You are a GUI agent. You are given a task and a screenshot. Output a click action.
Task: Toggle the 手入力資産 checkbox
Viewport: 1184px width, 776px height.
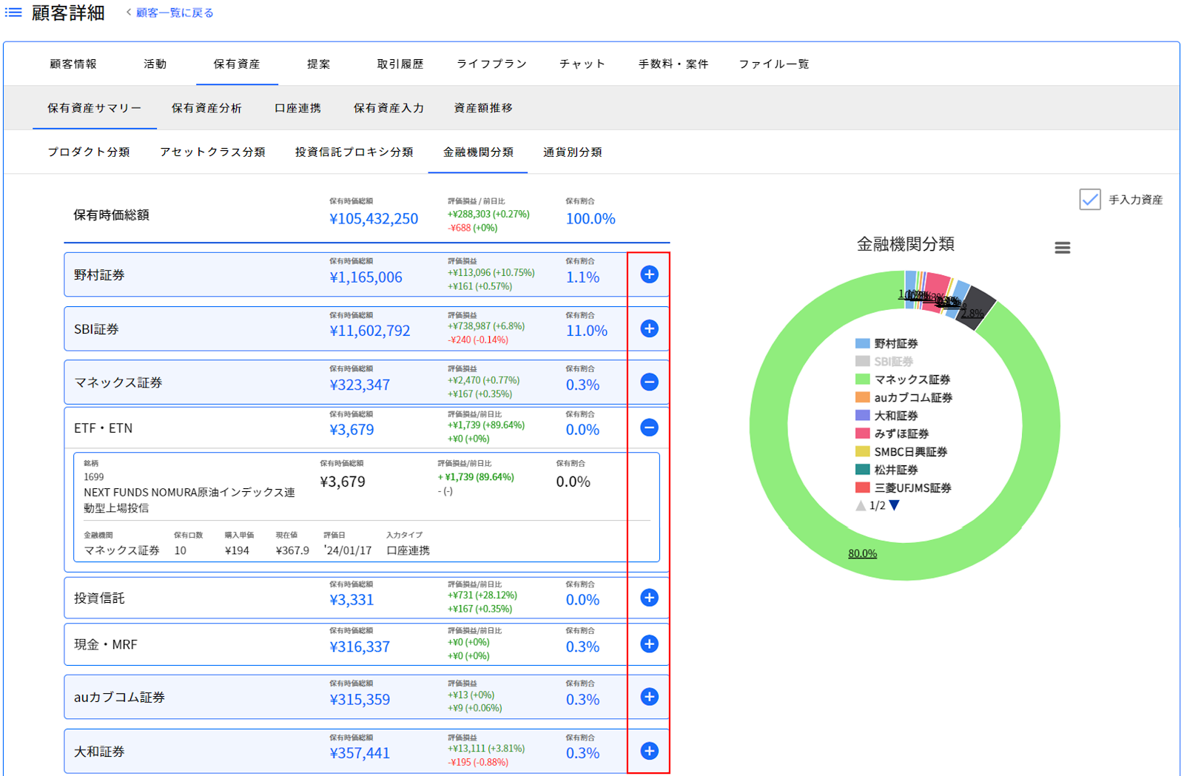coord(1090,200)
